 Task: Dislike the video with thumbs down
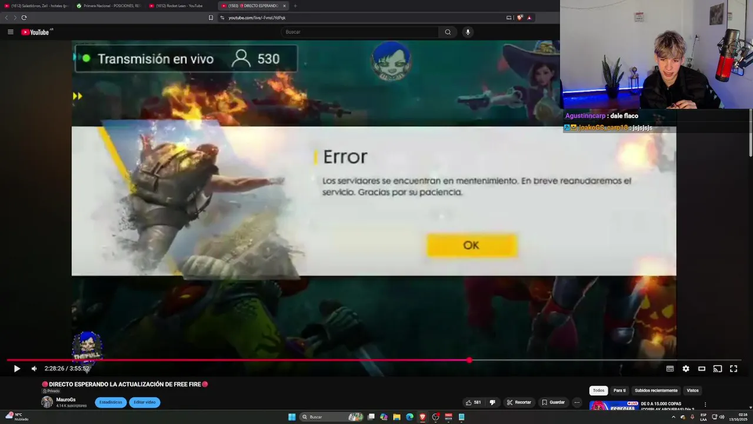(x=492, y=402)
